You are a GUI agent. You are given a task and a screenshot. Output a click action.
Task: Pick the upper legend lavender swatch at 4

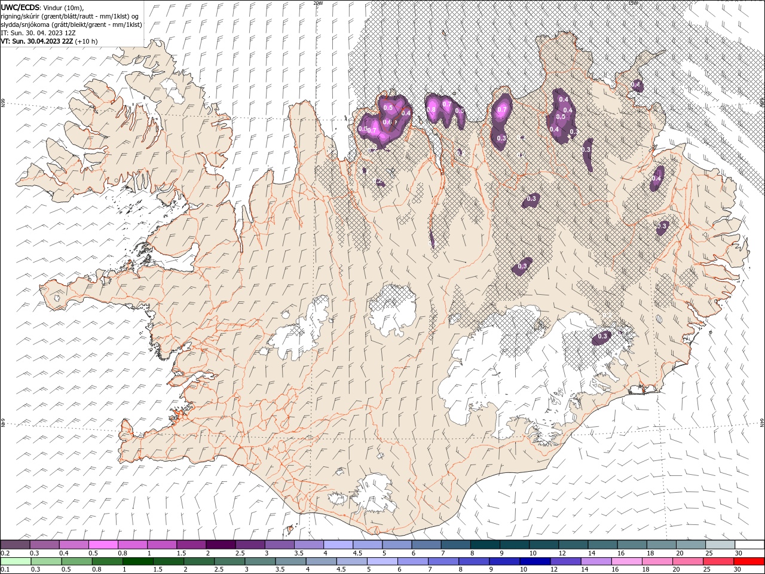tap(338, 545)
